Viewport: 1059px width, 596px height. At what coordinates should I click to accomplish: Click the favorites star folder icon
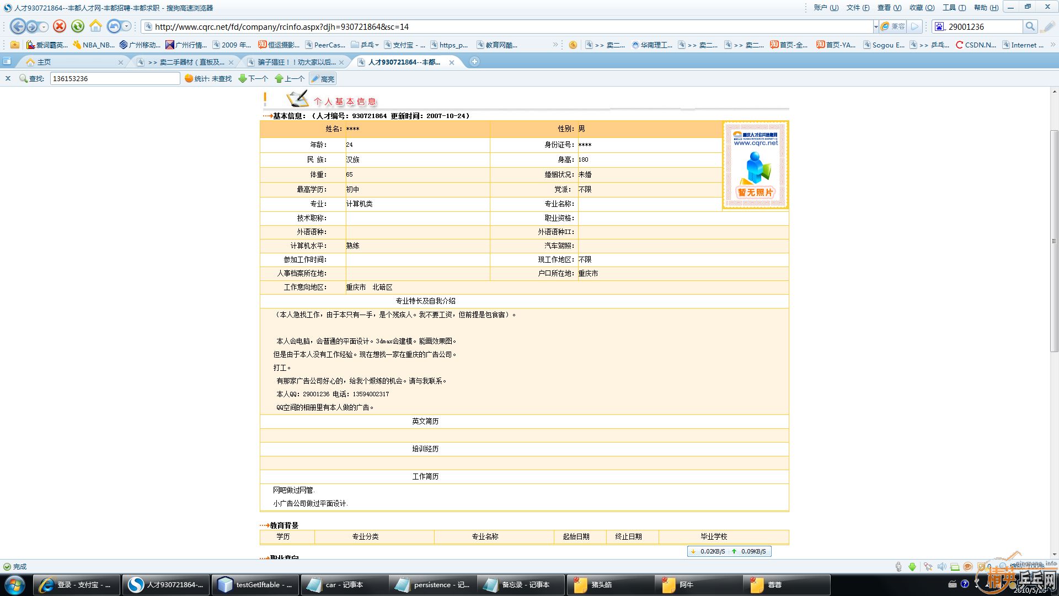(x=15, y=45)
